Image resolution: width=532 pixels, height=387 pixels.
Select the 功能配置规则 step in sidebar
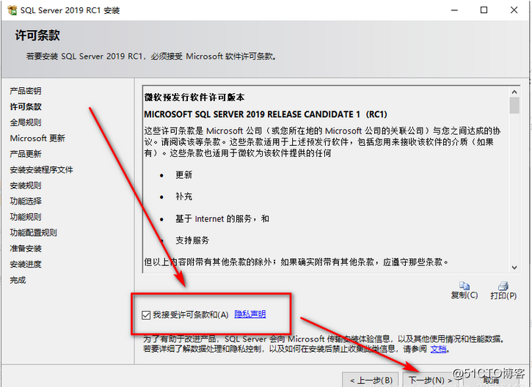pos(33,233)
